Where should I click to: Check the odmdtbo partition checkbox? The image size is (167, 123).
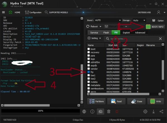89,62
